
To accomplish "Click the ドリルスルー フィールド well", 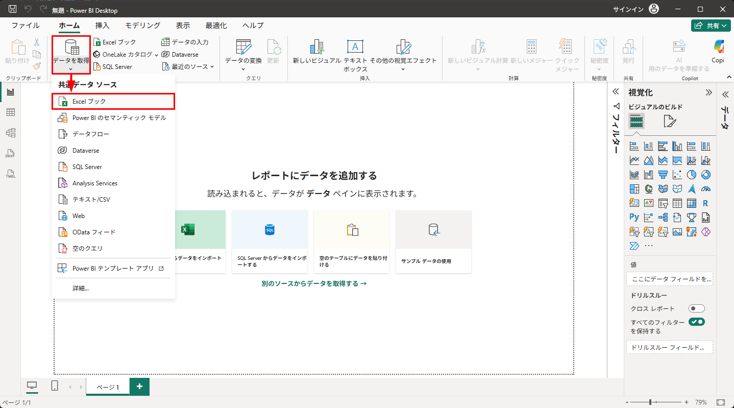I will (x=669, y=347).
